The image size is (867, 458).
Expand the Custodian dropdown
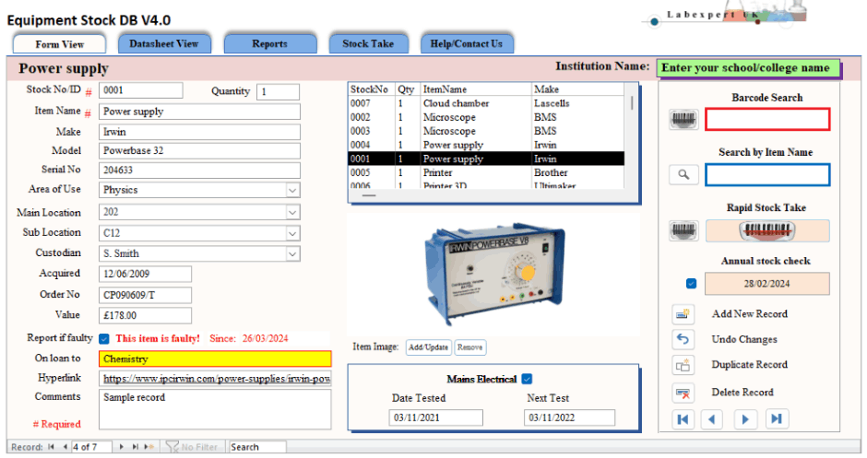point(292,253)
